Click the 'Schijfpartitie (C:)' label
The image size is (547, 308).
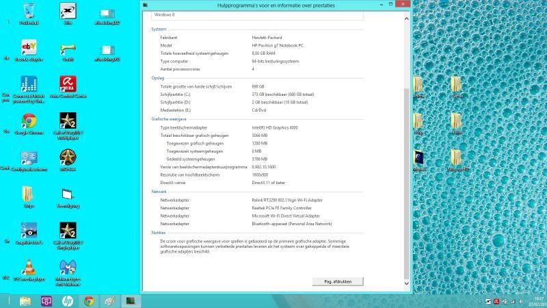tap(175, 94)
